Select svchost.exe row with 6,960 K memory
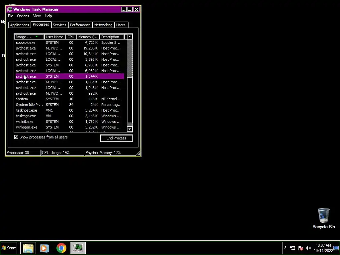 69,71
